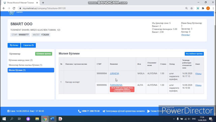216x122 pixels.
Task: Click the site lock icon
Action: pyautogui.click(x=20, y=8)
